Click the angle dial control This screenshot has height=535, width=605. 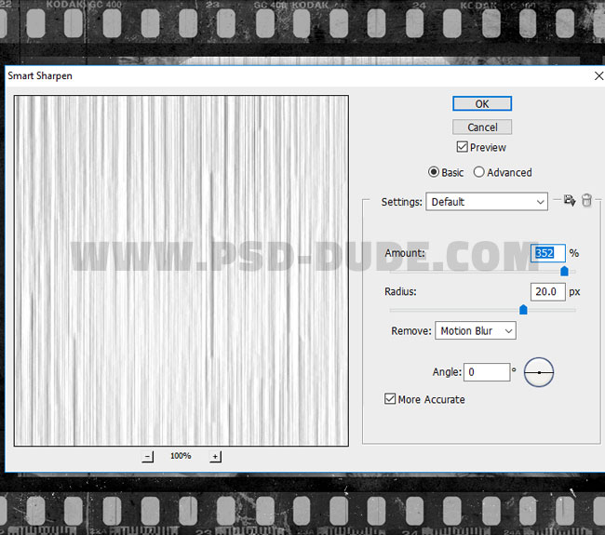(x=539, y=372)
